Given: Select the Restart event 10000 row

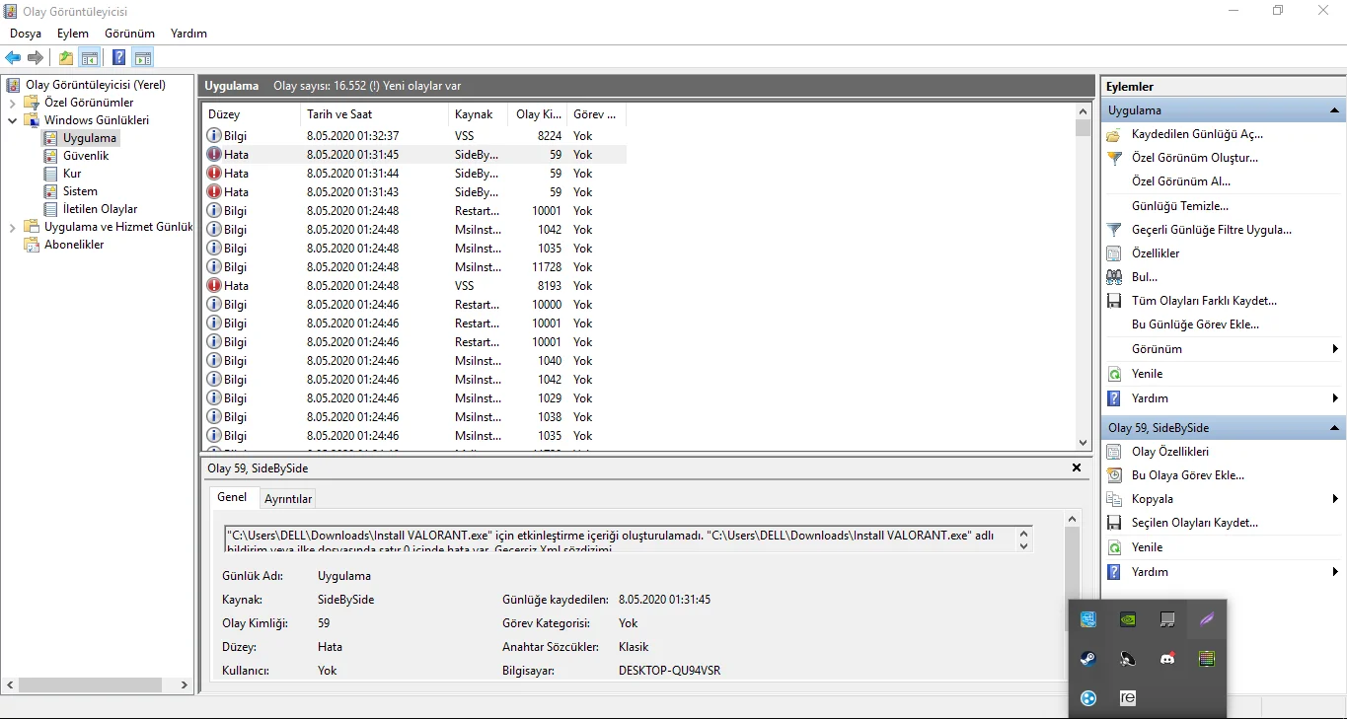Looking at the screenshot, I should 414,305.
